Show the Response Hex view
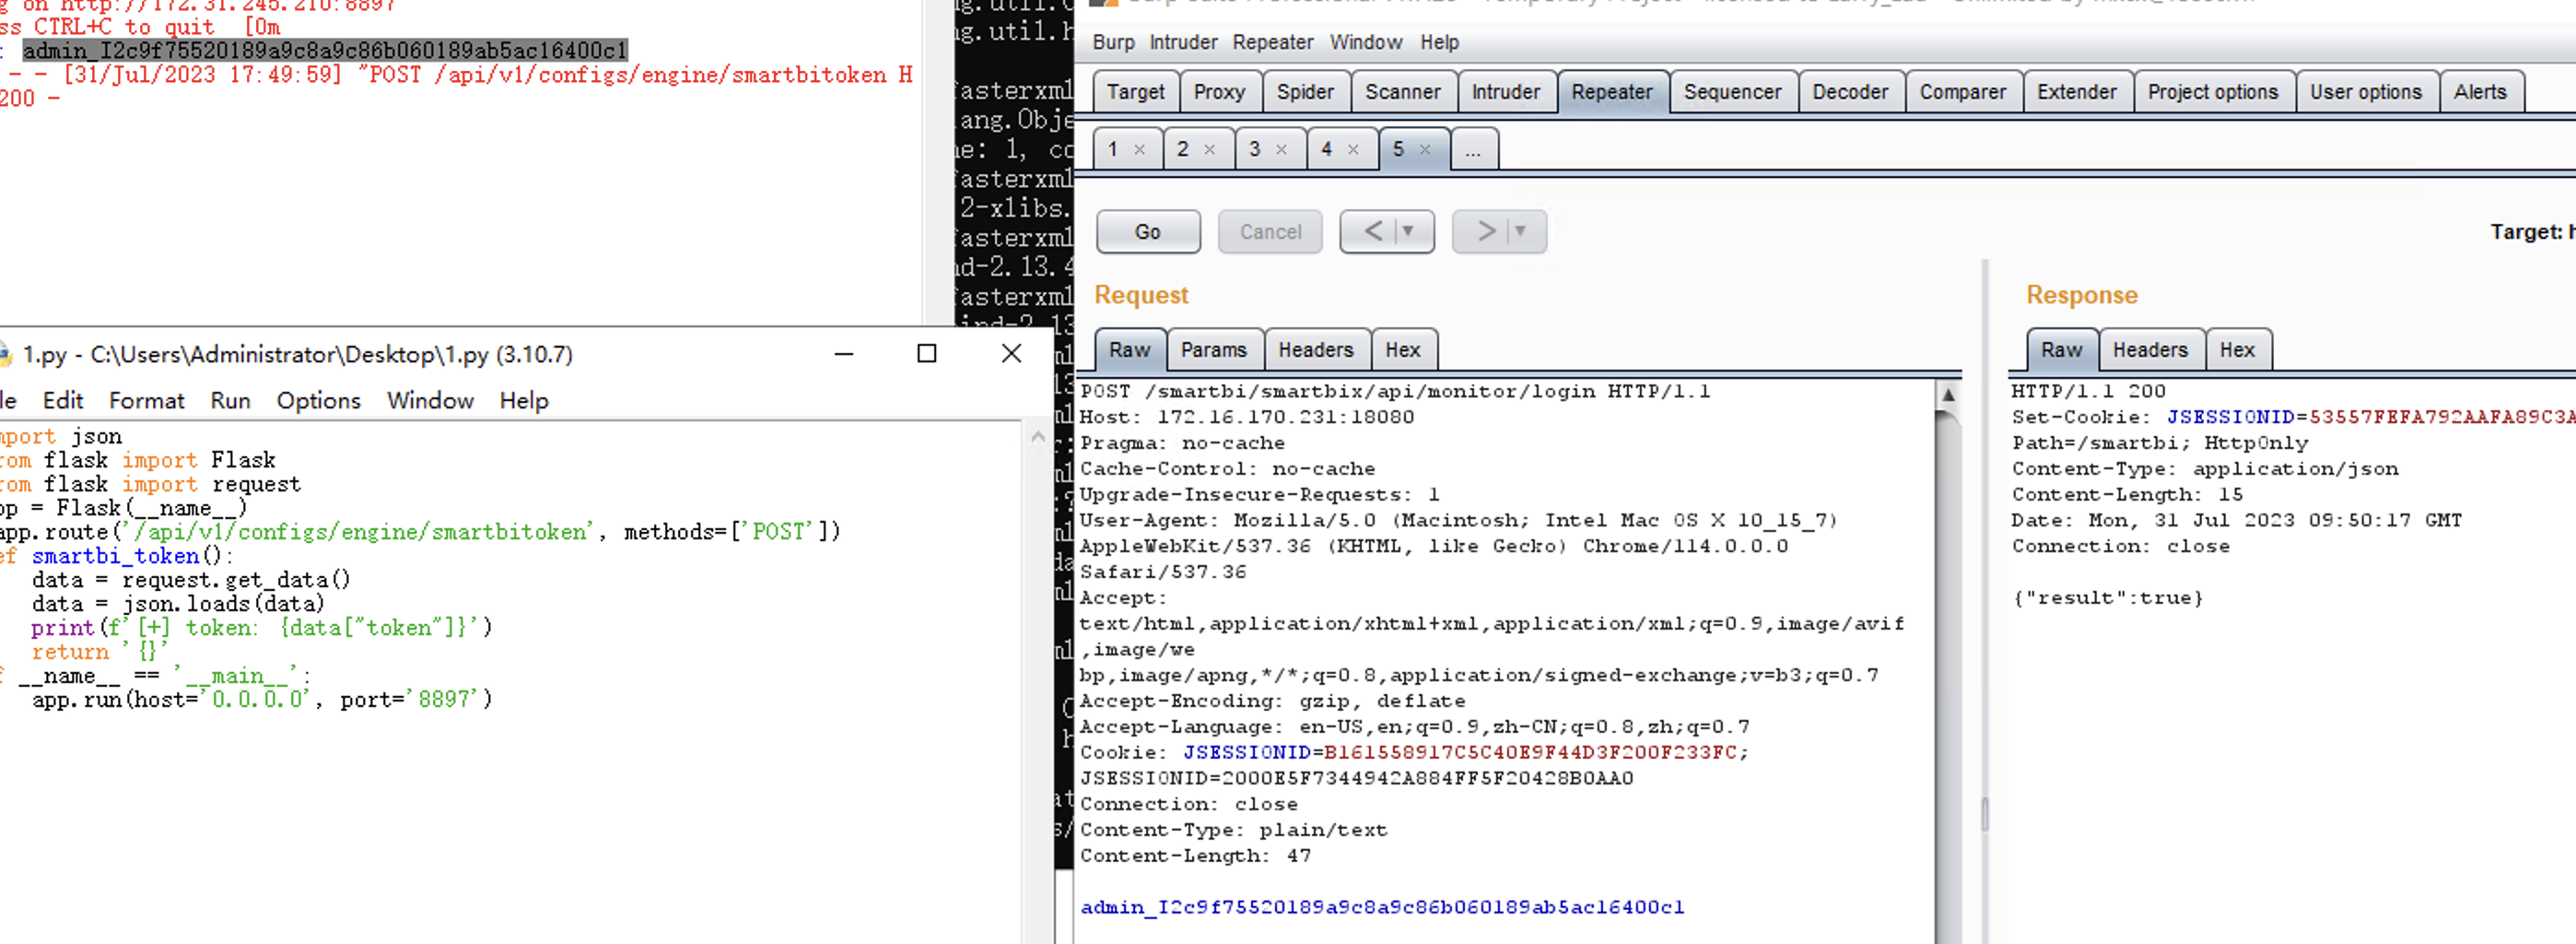 pos(2237,350)
